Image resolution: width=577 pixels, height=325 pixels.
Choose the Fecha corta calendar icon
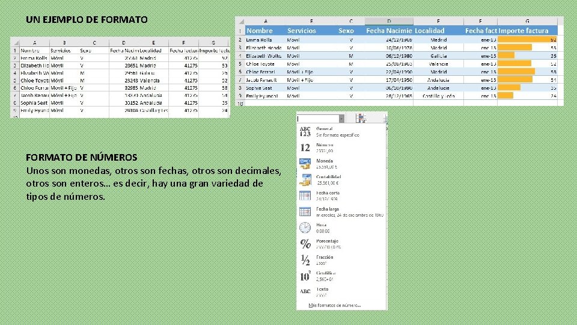(305, 196)
